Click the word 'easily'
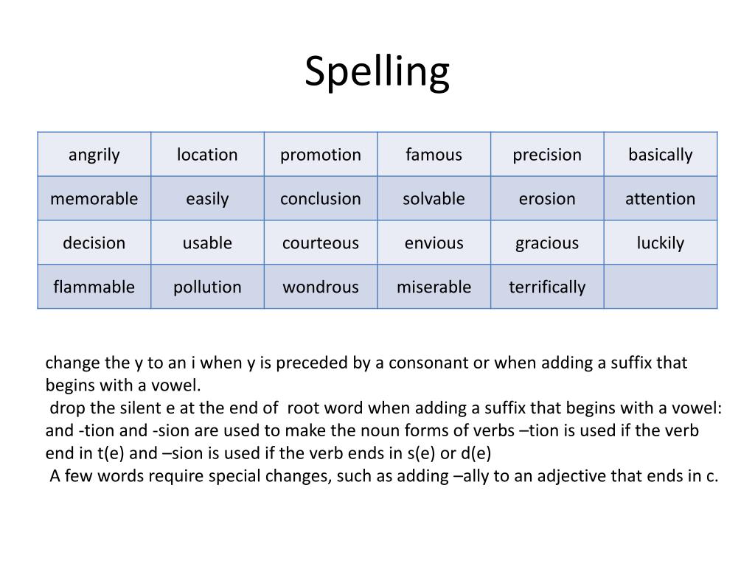This screenshot has width=755, height=566. pyautogui.click(x=207, y=199)
